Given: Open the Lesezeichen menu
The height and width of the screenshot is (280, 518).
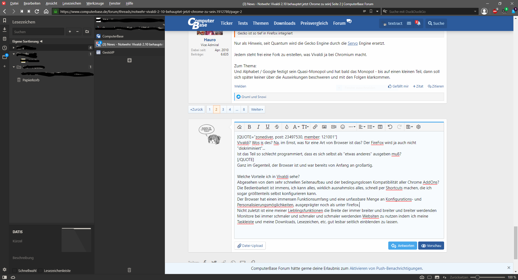Looking at the screenshot, I should [72, 3].
